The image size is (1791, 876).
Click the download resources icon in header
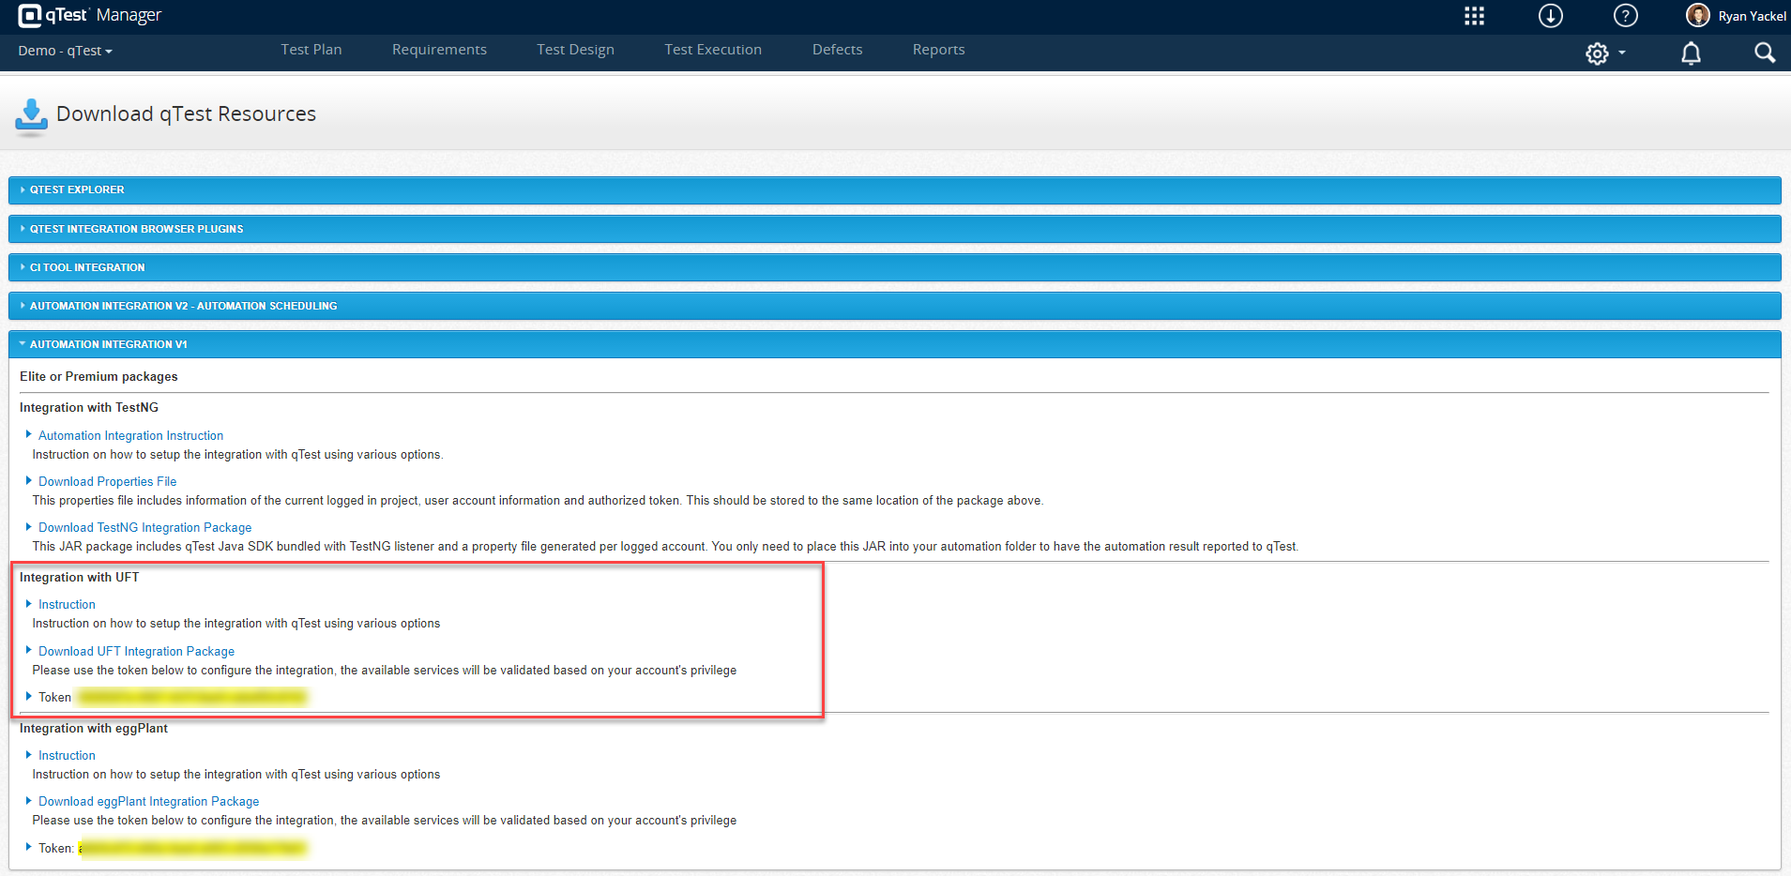[x=1550, y=16]
